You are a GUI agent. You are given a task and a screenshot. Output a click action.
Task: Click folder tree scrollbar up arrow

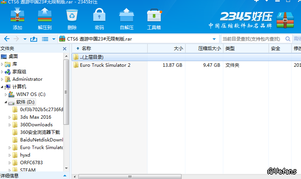(66, 56)
